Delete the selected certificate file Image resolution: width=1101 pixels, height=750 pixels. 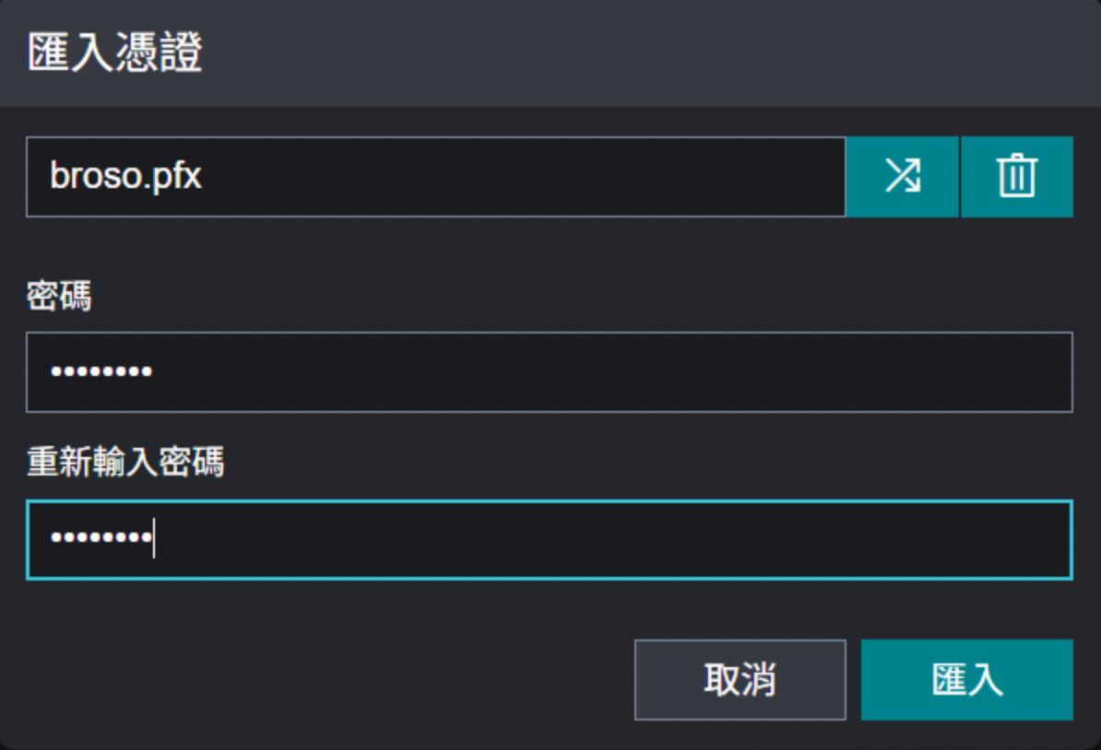[1017, 177]
